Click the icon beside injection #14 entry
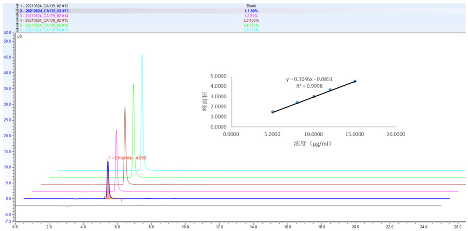 (17, 16)
